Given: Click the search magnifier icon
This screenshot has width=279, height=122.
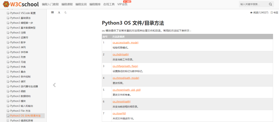Looking at the screenshot, I should click(x=270, y=4).
